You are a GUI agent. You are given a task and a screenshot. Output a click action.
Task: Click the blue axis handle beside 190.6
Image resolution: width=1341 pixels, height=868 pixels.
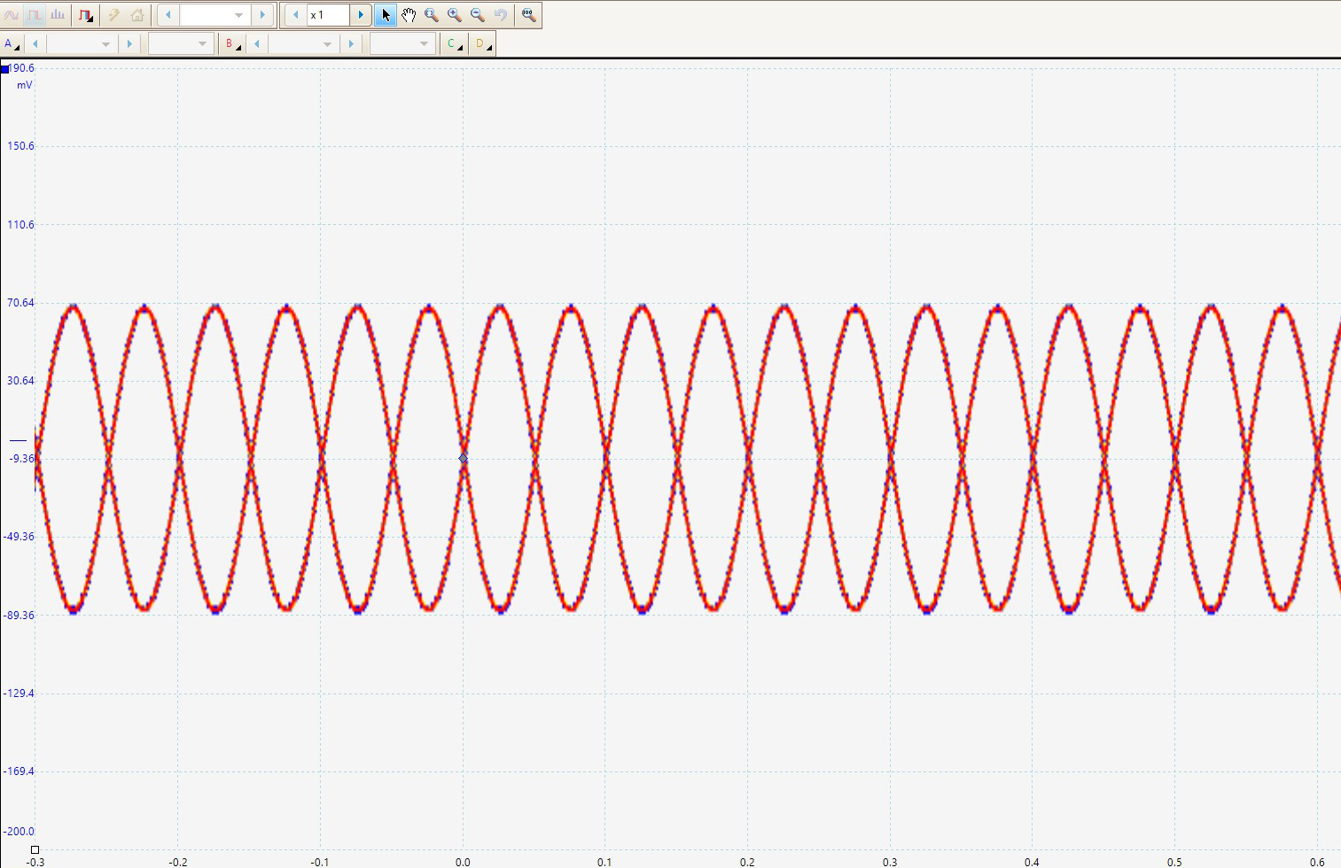(4, 69)
